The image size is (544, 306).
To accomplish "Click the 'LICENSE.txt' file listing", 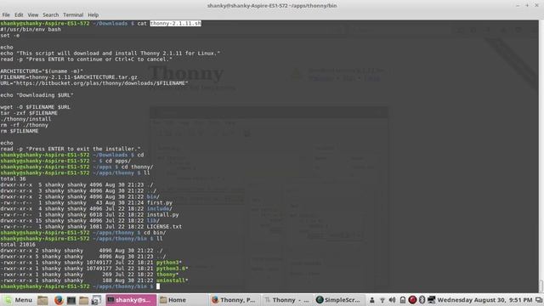I will [164, 227].
